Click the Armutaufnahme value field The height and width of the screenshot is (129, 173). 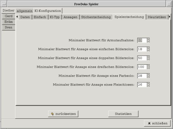[x=142, y=40]
